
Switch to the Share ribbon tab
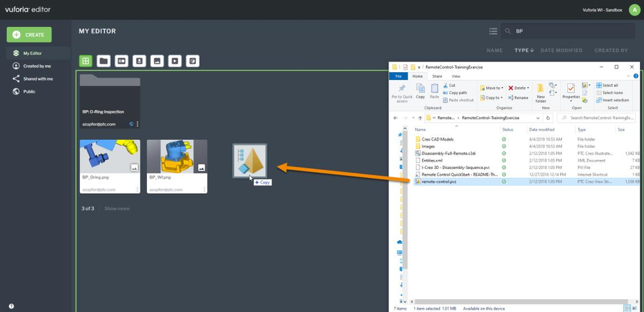point(437,76)
